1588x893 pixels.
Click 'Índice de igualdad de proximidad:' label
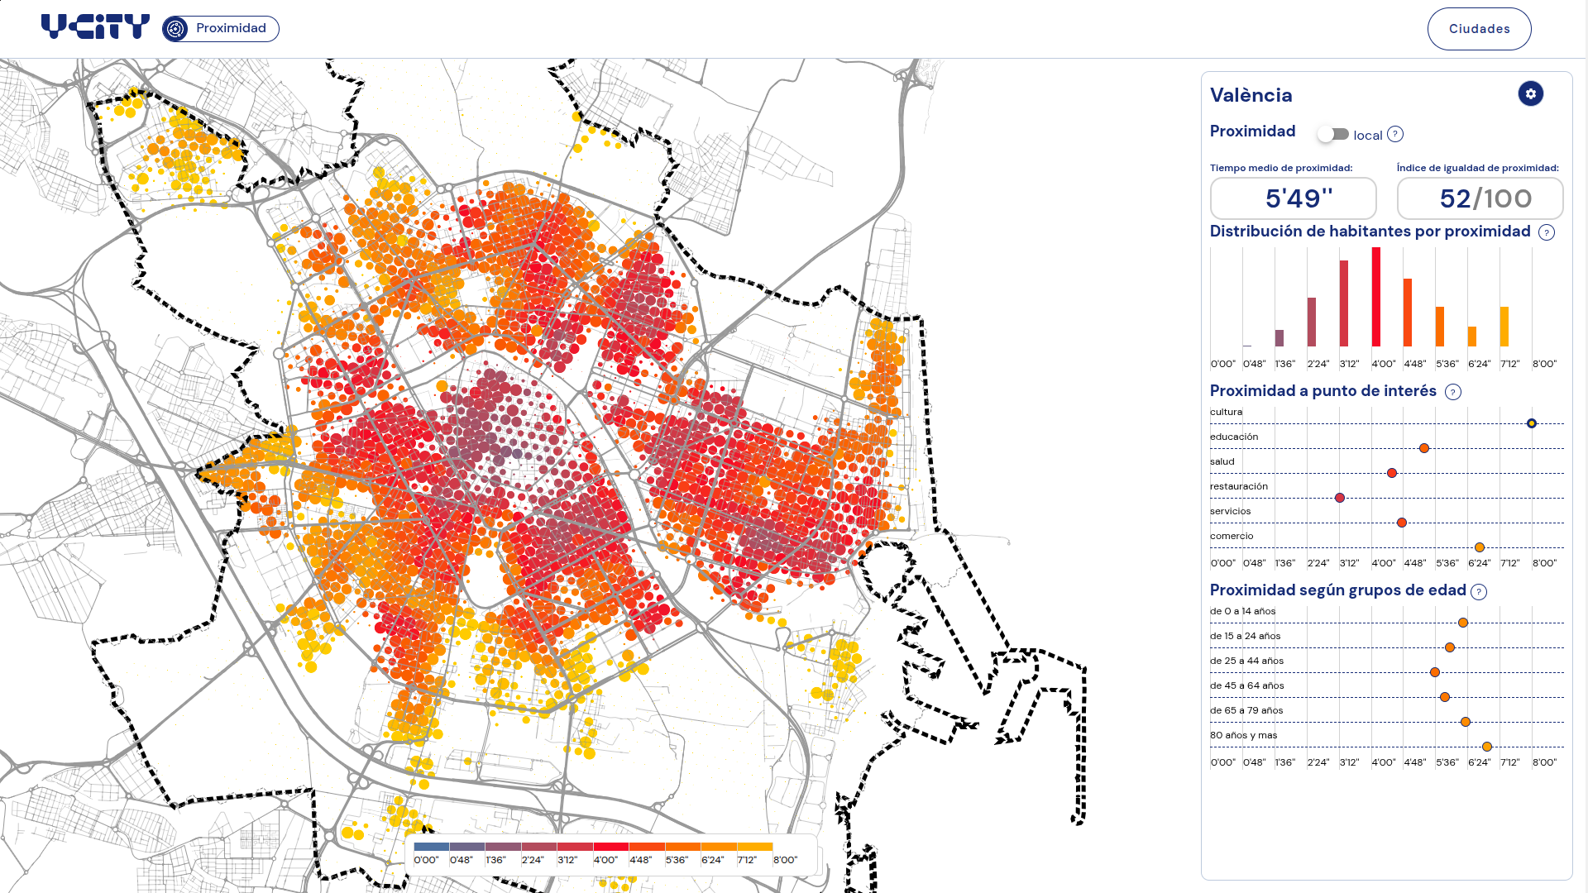click(1478, 168)
